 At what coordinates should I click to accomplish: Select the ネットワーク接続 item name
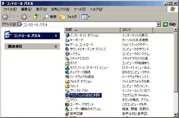click(x=80, y=72)
